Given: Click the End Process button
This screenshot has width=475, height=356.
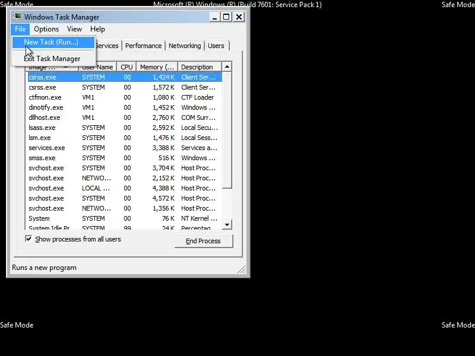Looking at the screenshot, I should click(204, 241).
